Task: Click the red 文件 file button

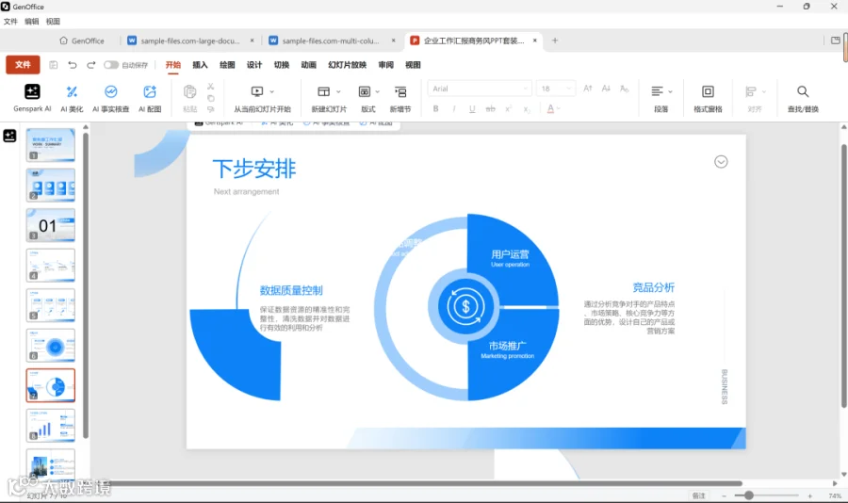Action: click(23, 65)
